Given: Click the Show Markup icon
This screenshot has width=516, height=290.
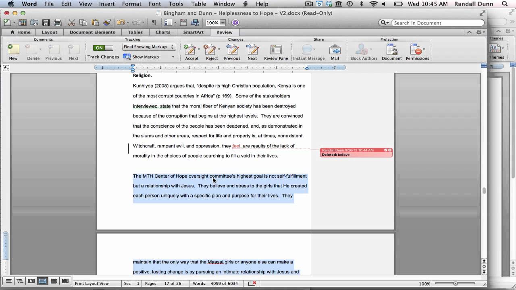Looking at the screenshot, I should point(127,57).
